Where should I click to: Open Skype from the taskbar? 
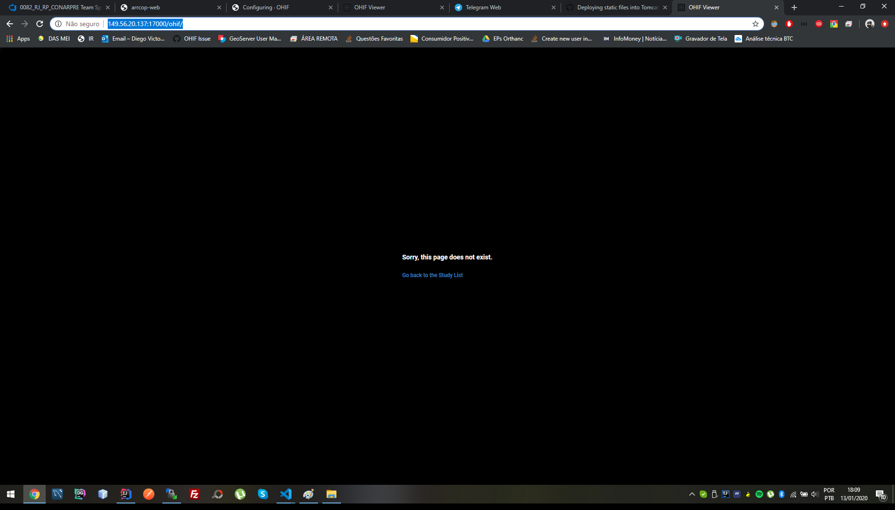(263, 494)
